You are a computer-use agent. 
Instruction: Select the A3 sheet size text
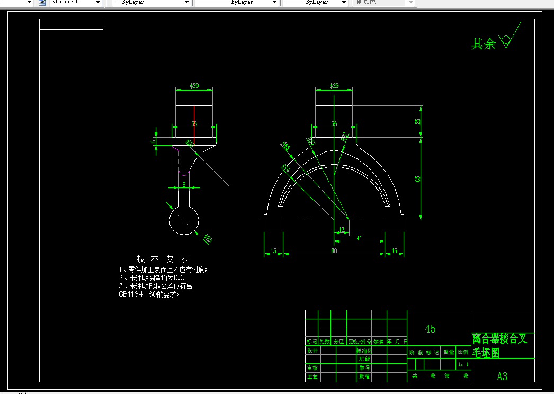coord(502,377)
